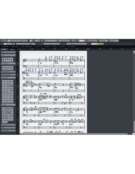Viewport: 135px width, 174px height.
Task: Select the Erase tool
Action: pos(11,41)
